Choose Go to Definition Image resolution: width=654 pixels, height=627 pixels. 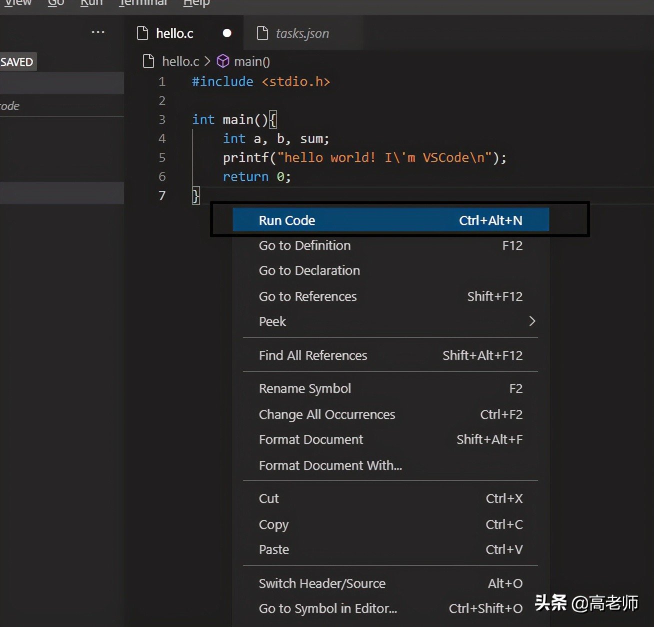pyautogui.click(x=390, y=245)
